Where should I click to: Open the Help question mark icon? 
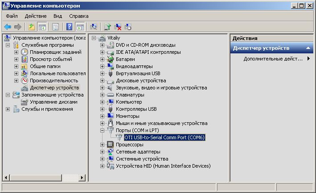69,27
